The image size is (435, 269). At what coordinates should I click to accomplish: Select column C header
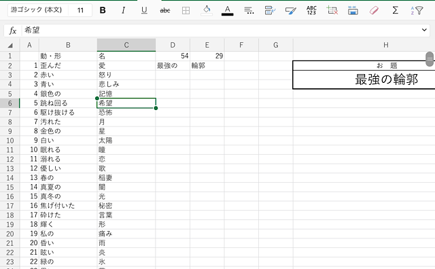tap(126, 45)
